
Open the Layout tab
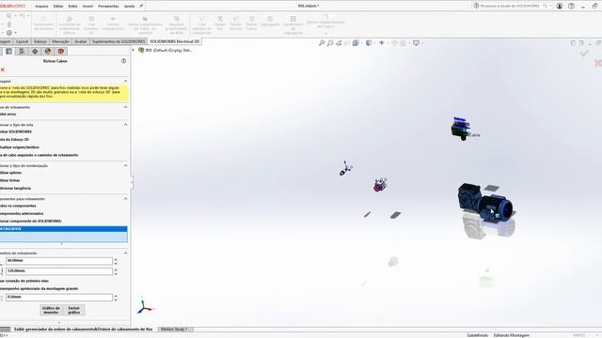[x=22, y=41]
